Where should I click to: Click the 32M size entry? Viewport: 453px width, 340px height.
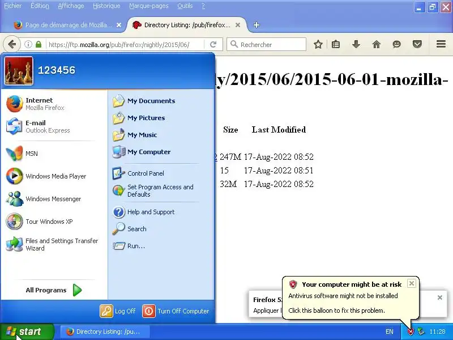[x=228, y=184]
